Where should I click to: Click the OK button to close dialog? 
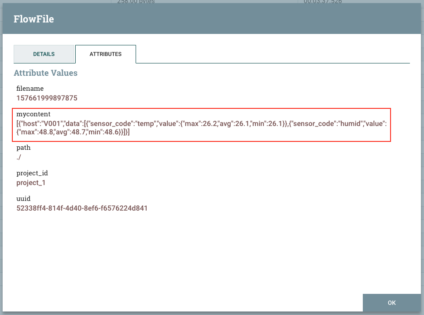coord(391,303)
